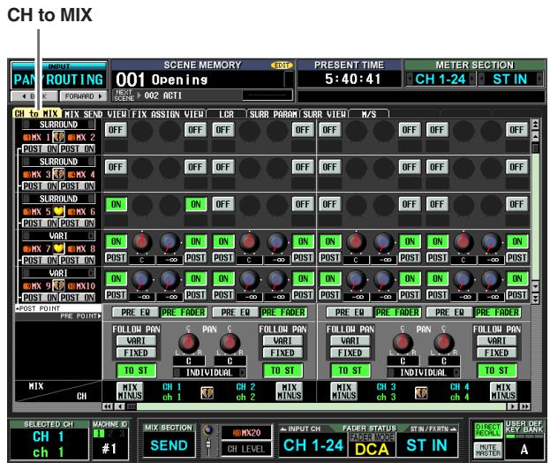
Task: Open VARI mode selector above MX 7/MX 8
Action: pyautogui.click(x=58, y=236)
